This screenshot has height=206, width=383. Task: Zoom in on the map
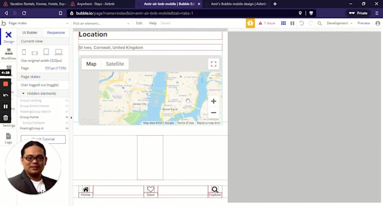click(x=213, y=101)
